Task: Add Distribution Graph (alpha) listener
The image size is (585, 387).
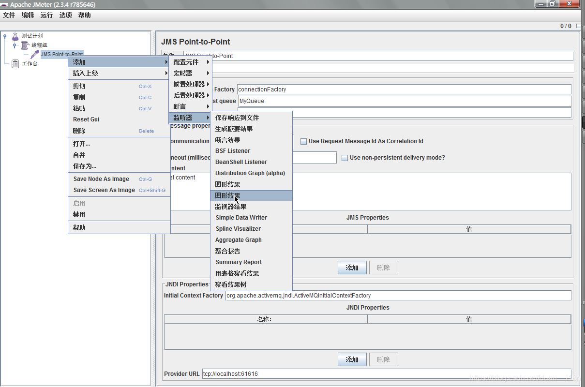Action: (x=252, y=173)
